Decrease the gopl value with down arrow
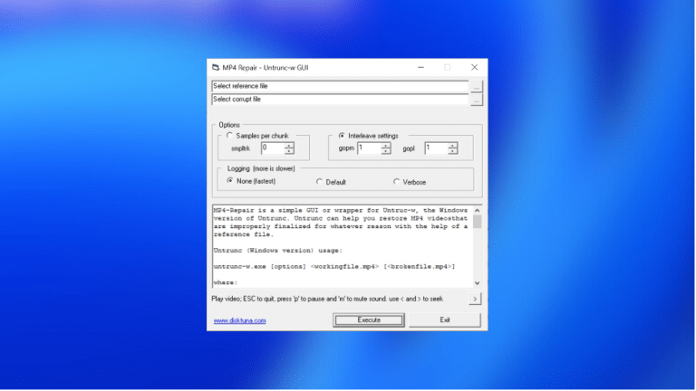 tap(452, 151)
